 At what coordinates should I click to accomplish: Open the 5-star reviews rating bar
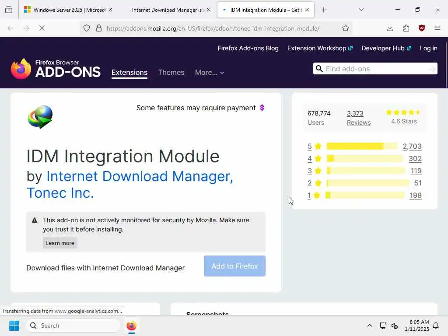[362, 146]
